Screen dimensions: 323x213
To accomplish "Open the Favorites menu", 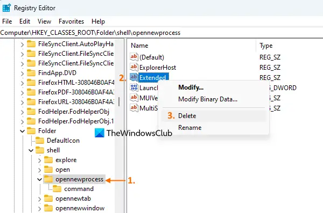I will point(71,21).
